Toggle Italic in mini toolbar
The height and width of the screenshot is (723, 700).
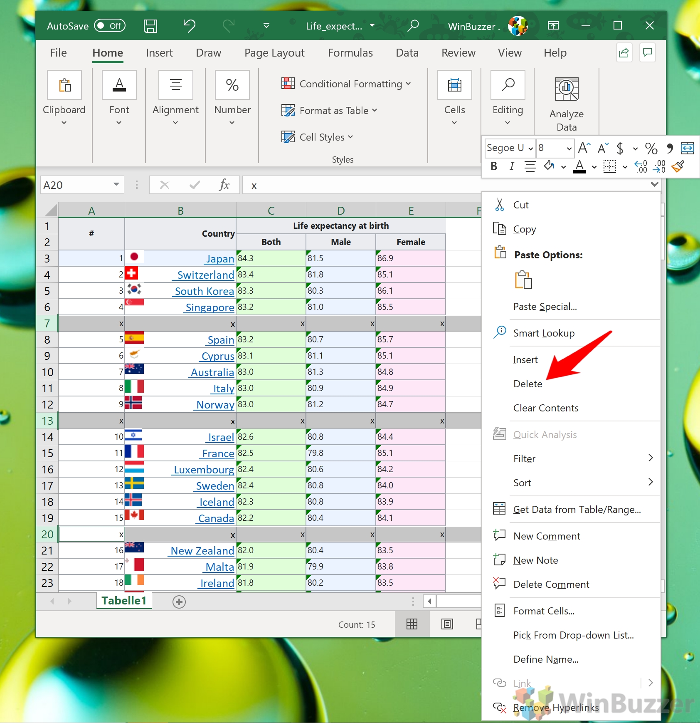(x=512, y=166)
